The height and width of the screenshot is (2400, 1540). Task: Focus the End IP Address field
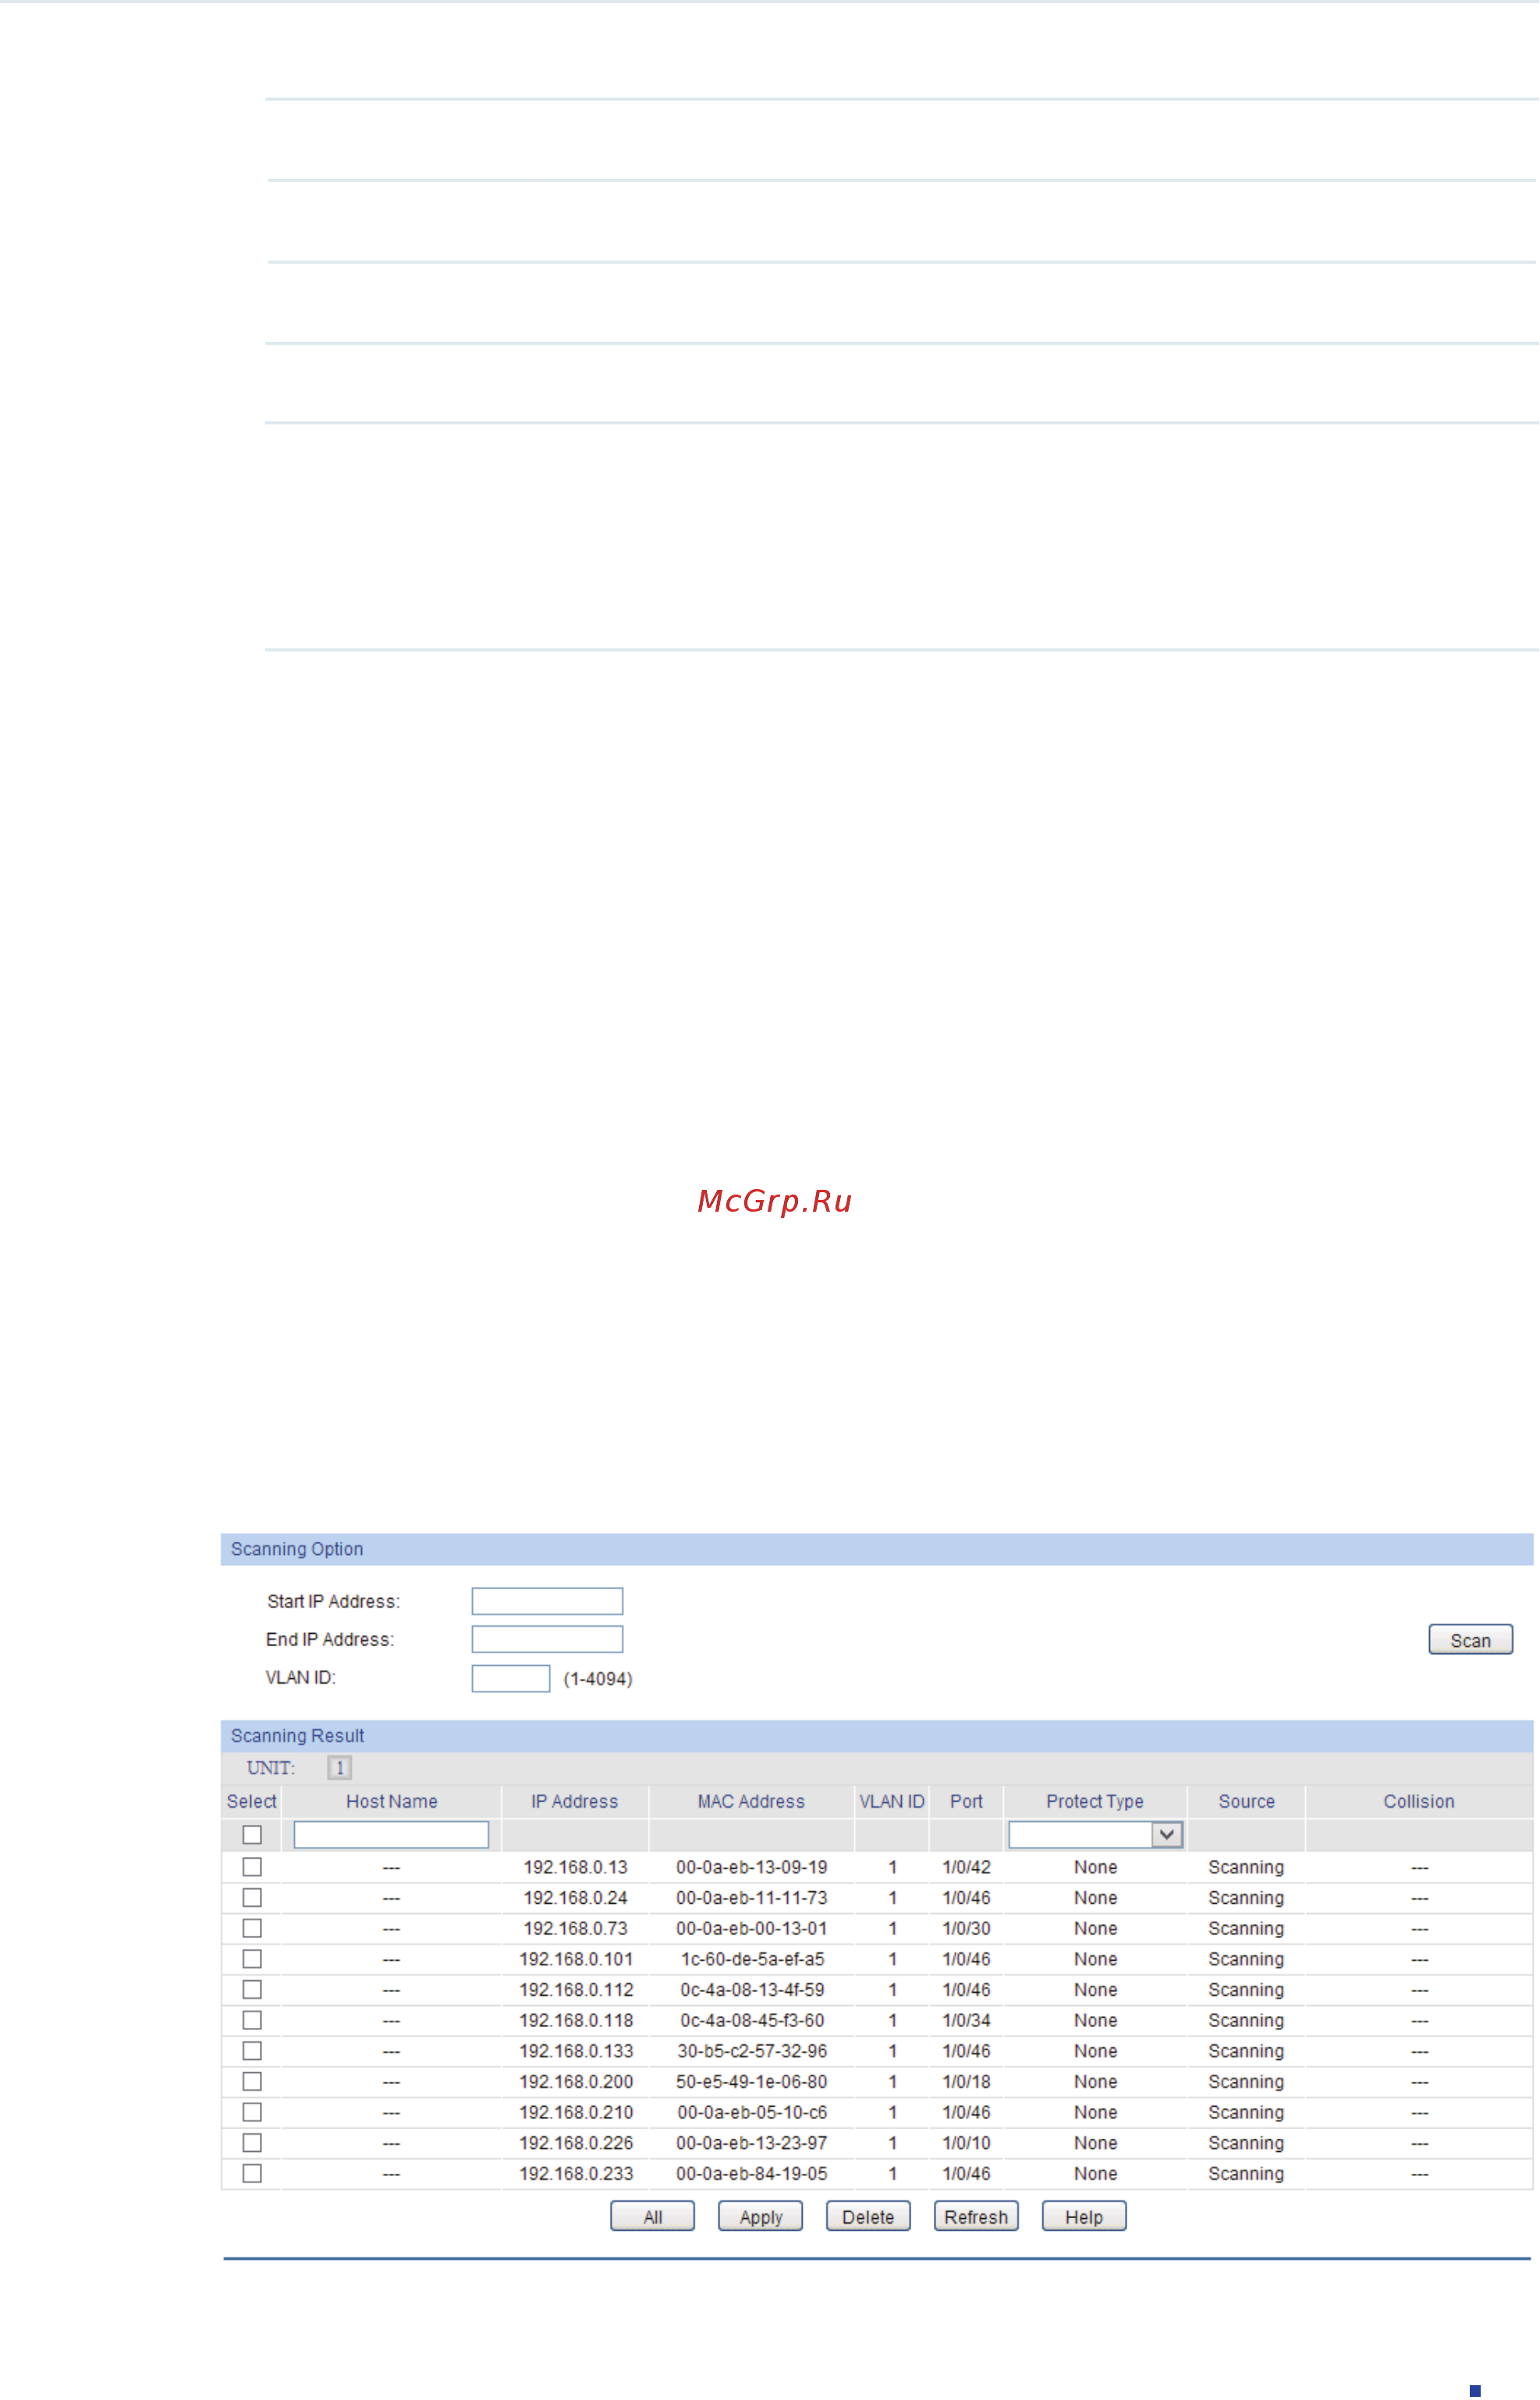coord(547,1639)
